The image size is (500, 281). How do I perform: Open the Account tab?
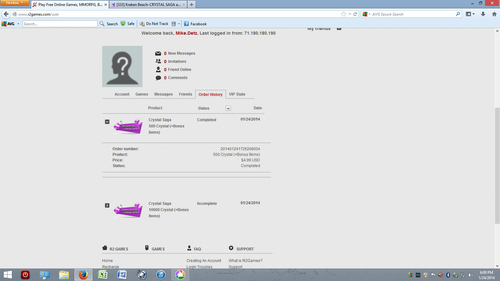122,94
